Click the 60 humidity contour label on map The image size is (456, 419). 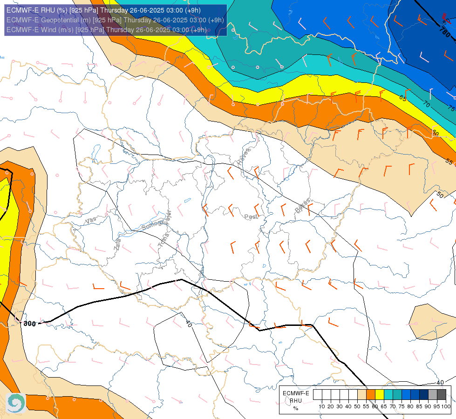tap(435, 133)
